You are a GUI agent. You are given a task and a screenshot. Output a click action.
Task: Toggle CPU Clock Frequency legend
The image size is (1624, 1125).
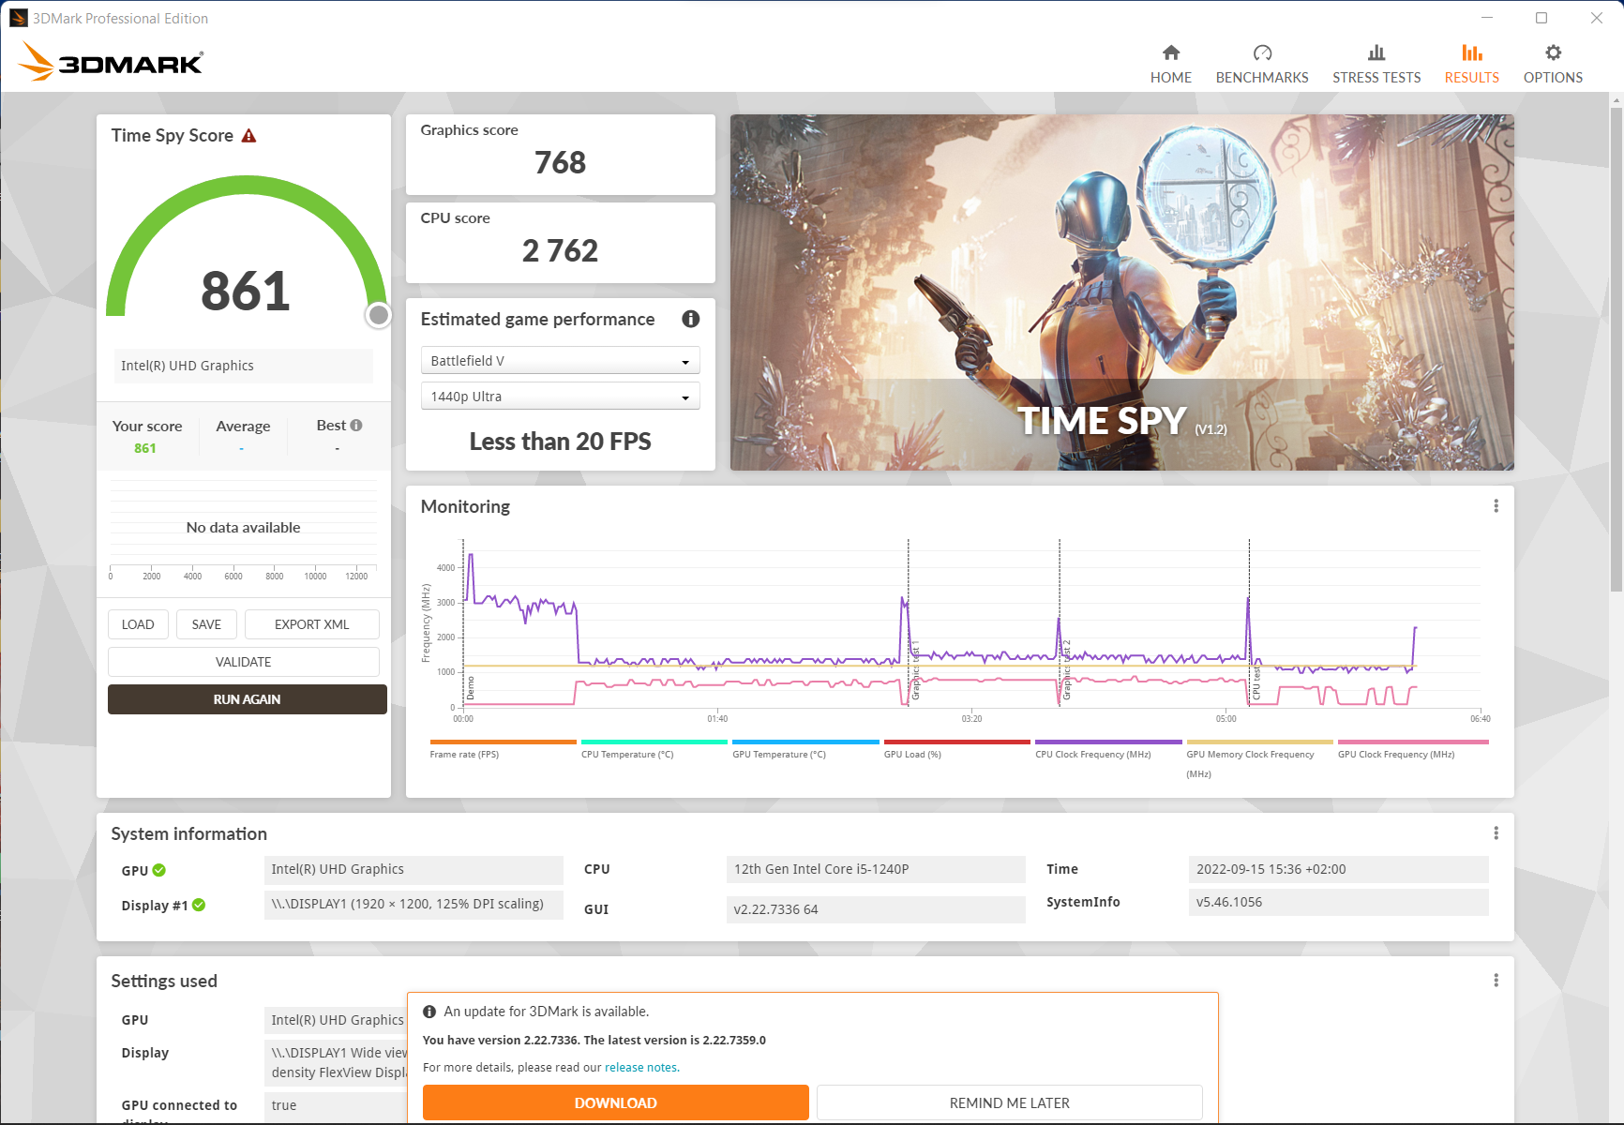1108,750
